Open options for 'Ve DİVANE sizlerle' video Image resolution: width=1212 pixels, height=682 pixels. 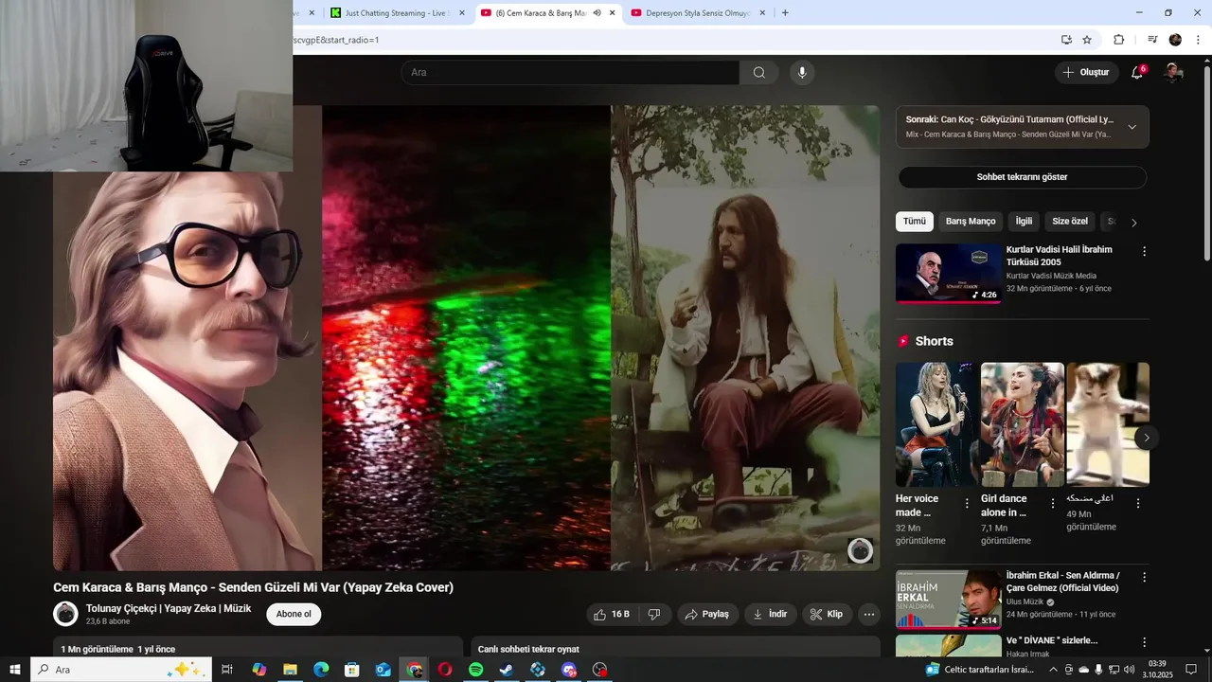[1144, 643]
